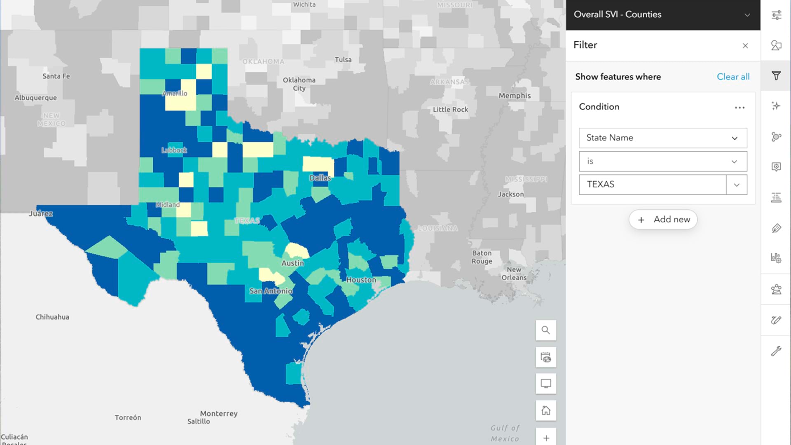Viewport: 791px width, 445px height.
Task: Zoom in with the plus button
Action: coord(546,438)
